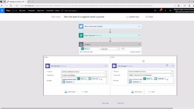Add an action in the Yes branch
This screenshot has height=109, width=194.
70,92
